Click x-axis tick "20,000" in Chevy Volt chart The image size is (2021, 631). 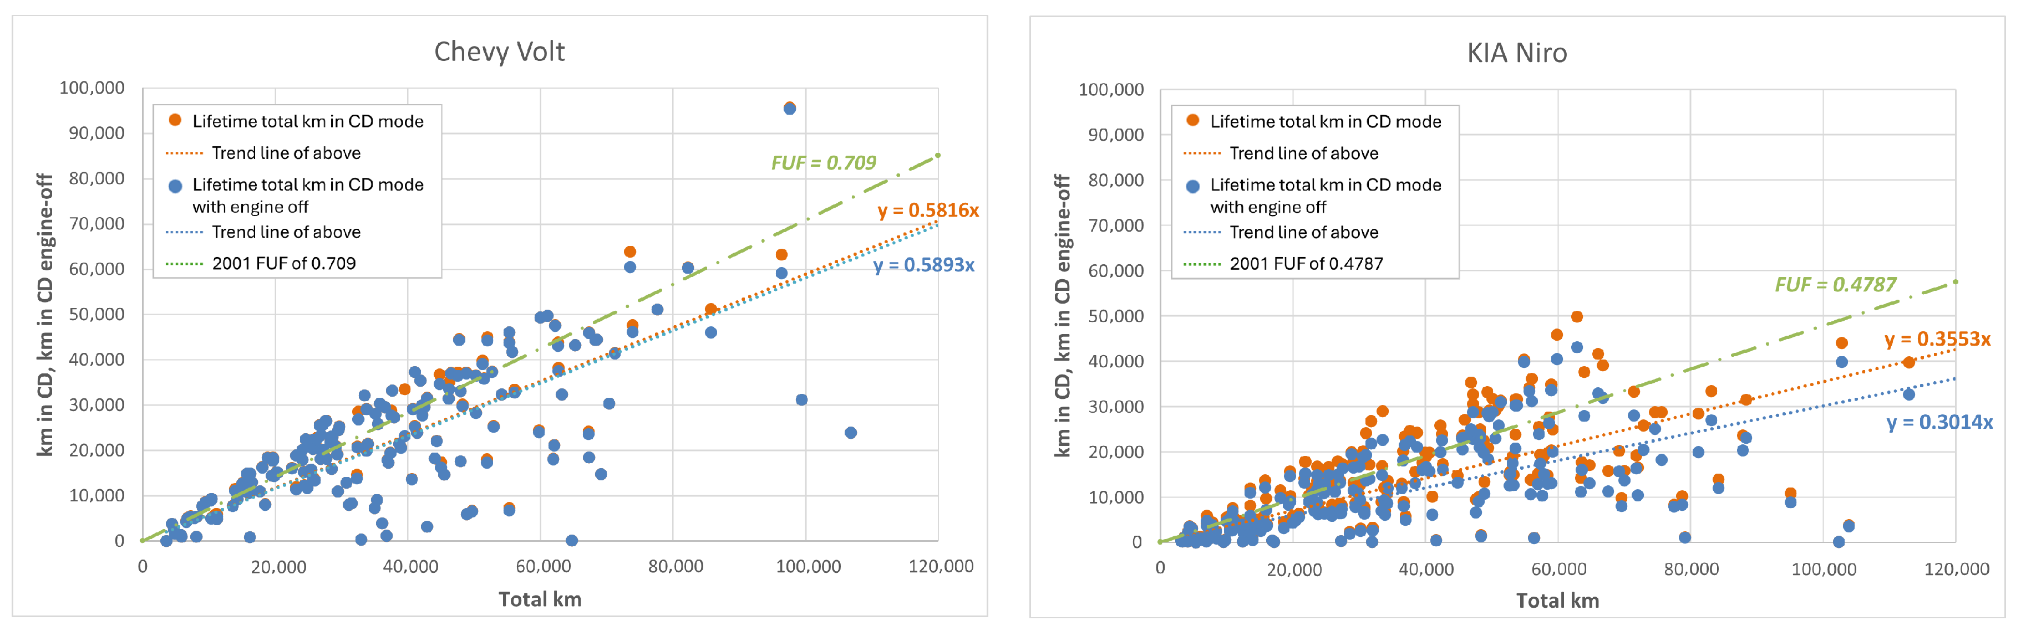278,566
